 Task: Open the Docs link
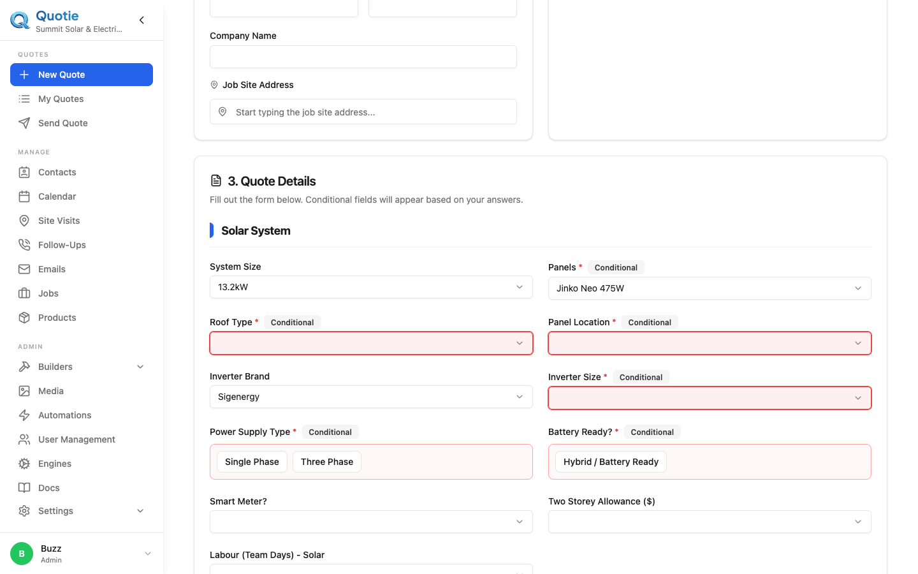pyautogui.click(x=82, y=488)
